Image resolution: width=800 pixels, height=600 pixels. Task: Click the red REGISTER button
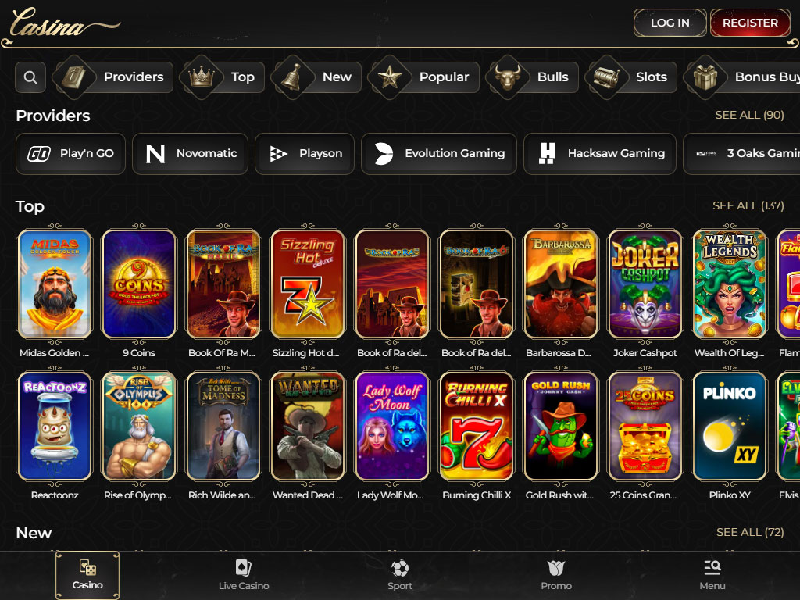point(750,23)
